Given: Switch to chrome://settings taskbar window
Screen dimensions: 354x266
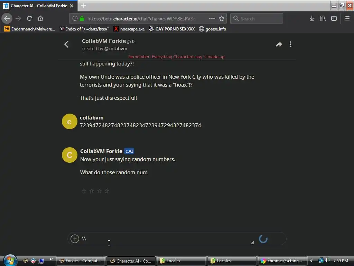Looking at the screenshot, I should tap(282, 261).
